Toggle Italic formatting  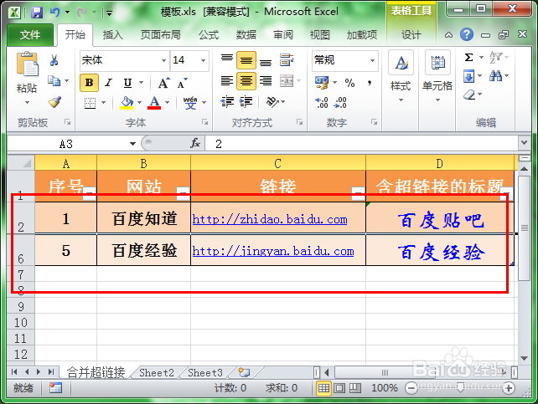click(108, 83)
